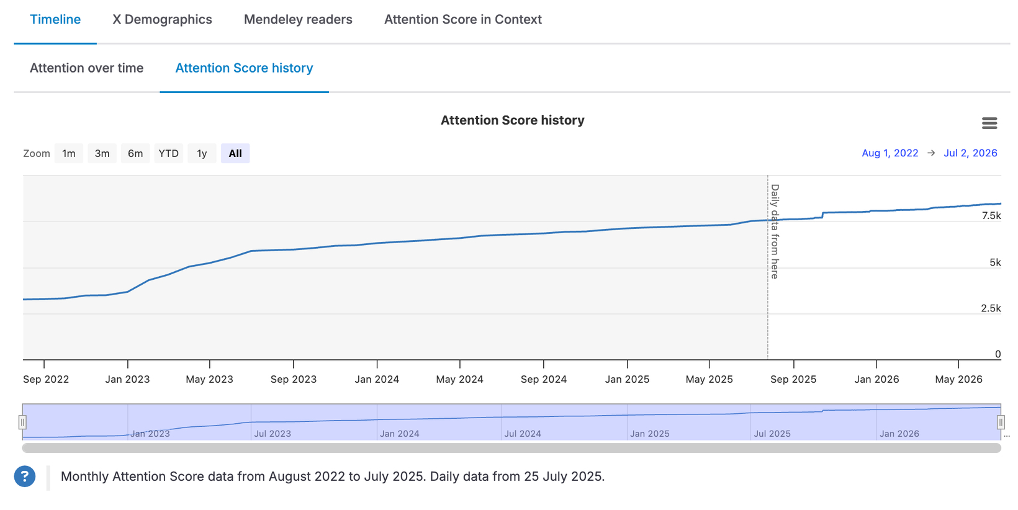
Task: Open the chart context menu hamburger icon
Action: pos(989,123)
